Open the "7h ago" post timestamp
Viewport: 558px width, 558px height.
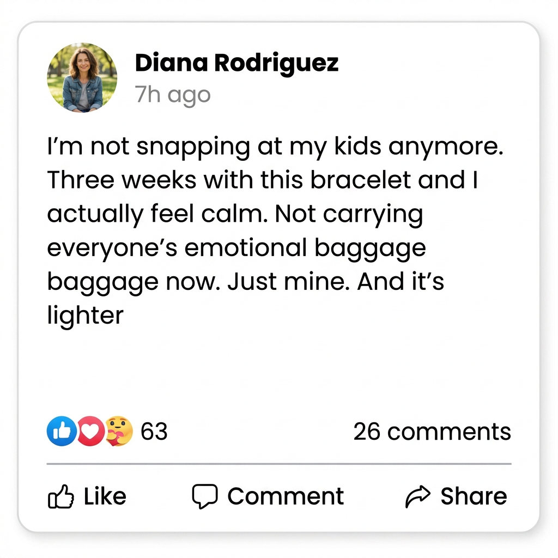coord(172,95)
